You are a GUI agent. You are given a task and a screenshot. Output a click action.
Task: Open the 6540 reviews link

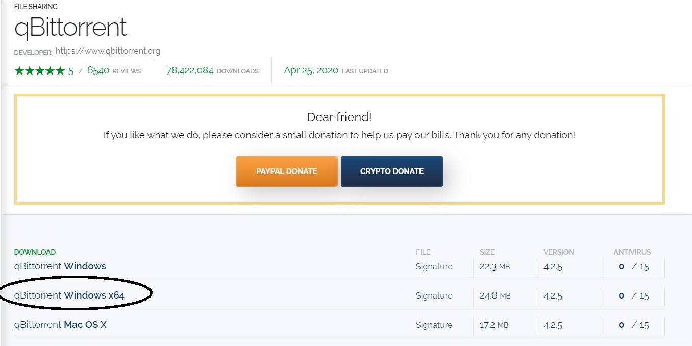click(114, 71)
